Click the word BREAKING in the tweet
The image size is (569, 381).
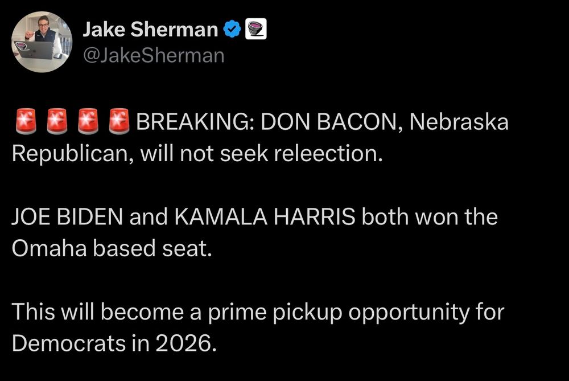pos(195,122)
